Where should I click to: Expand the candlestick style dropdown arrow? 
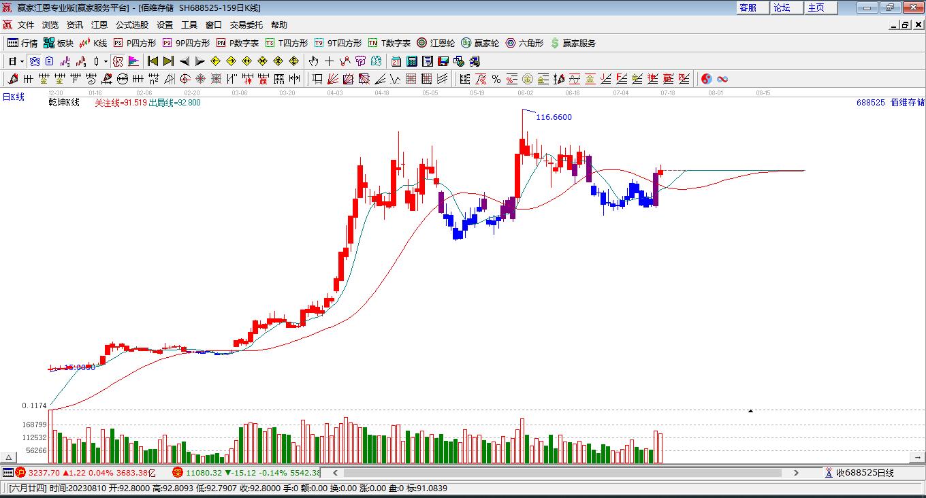click(106, 61)
